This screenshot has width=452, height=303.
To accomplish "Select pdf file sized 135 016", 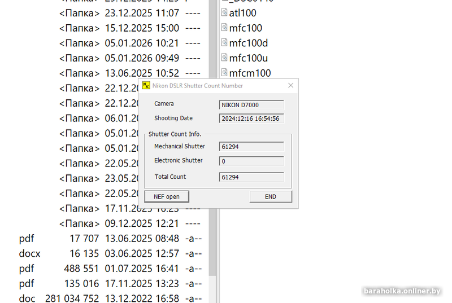I will click(110, 283).
